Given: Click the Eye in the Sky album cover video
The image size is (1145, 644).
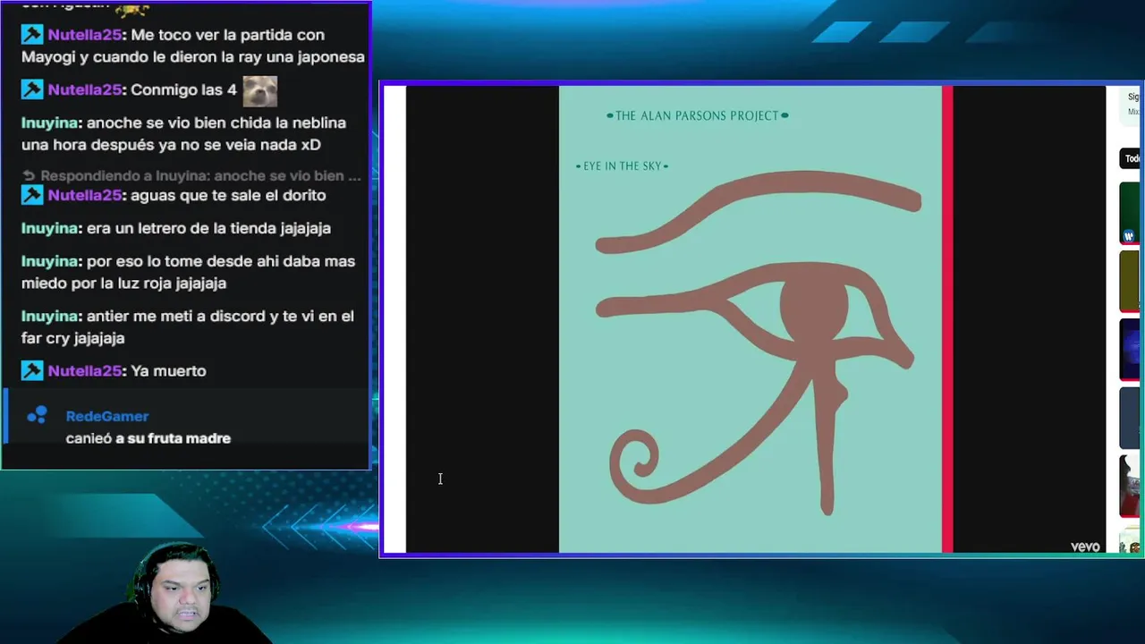Looking at the screenshot, I should pos(756,319).
